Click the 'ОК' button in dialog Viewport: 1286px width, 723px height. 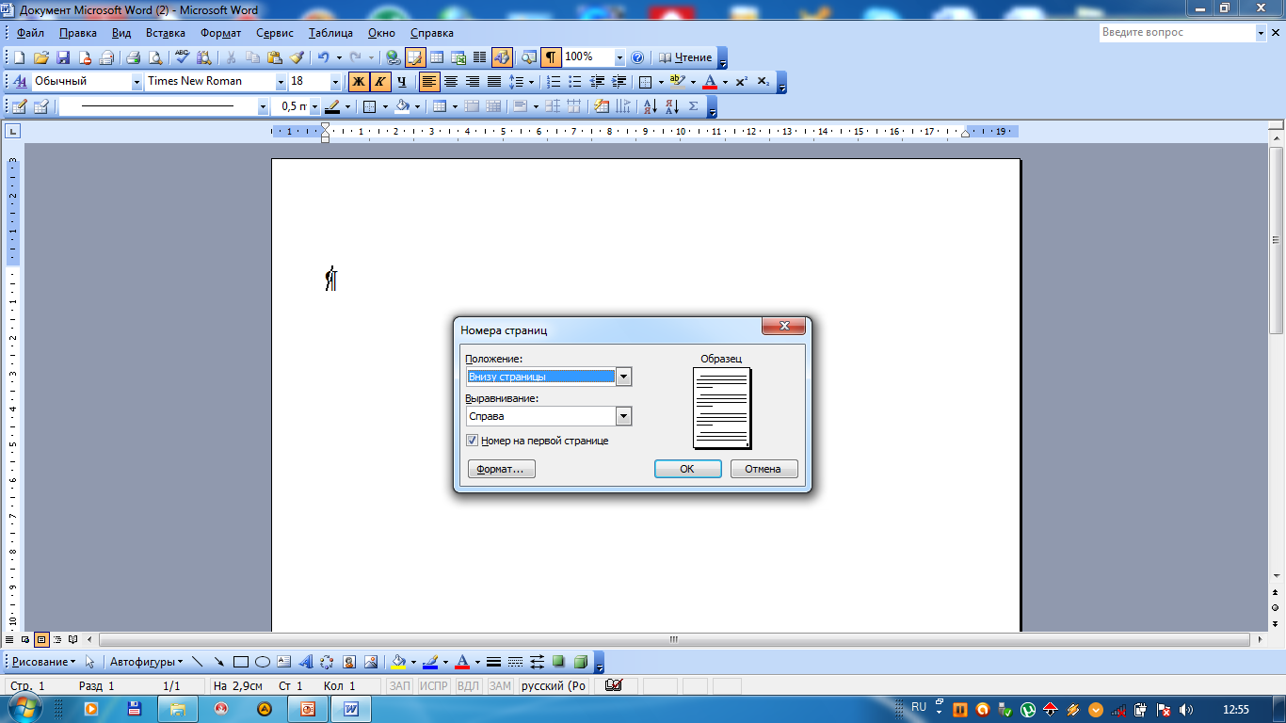pyautogui.click(x=688, y=469)
